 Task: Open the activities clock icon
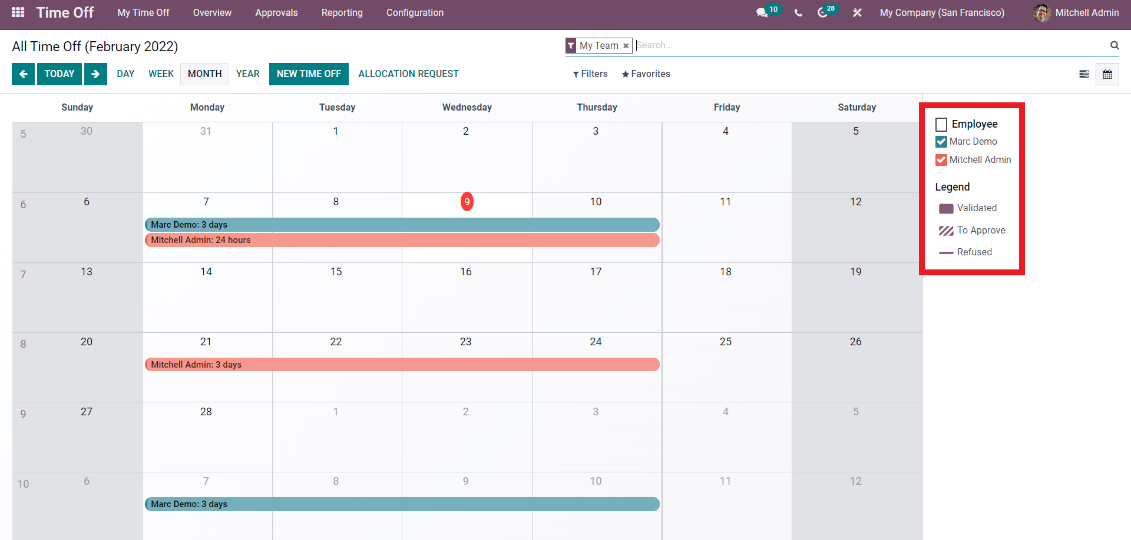click(x=823, y=12)
